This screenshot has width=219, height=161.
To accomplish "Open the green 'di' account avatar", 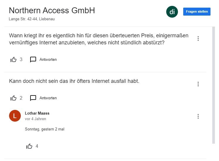I will pos(172,12).
